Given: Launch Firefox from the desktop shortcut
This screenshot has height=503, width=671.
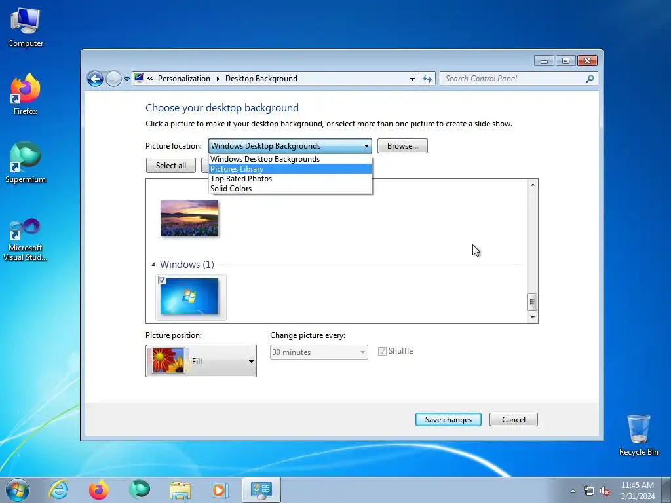Looking at the screenshot, I should pos(26,94).
